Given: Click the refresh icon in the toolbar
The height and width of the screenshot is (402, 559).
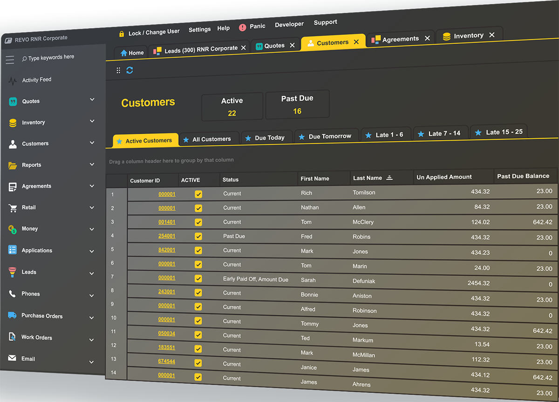Looking at the screenshot, I should click(130, 70).
